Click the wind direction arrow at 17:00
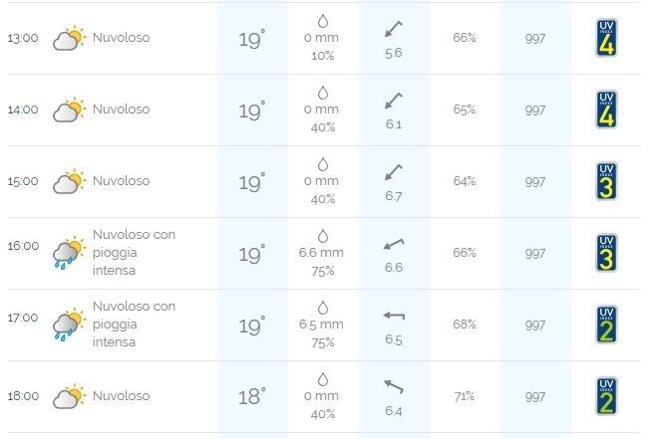654x439 pixels. coord(393,317)
